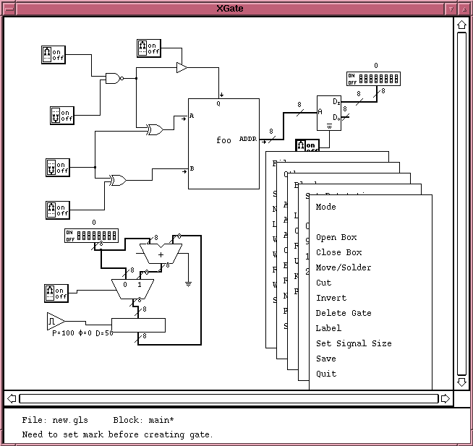Viewport: 473px width, 446px height.
Task: Toggle the top-left on/off switch
Action: [53, 55]
